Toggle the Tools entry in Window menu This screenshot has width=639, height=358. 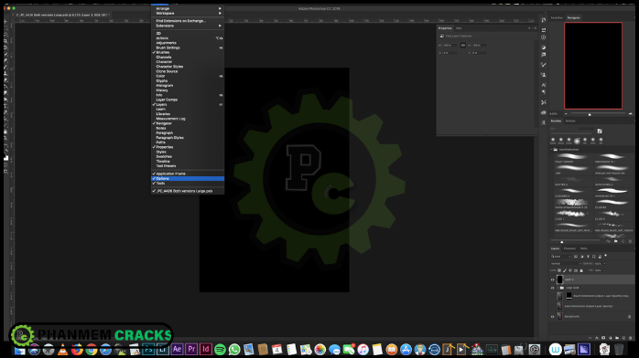point(188,184)
